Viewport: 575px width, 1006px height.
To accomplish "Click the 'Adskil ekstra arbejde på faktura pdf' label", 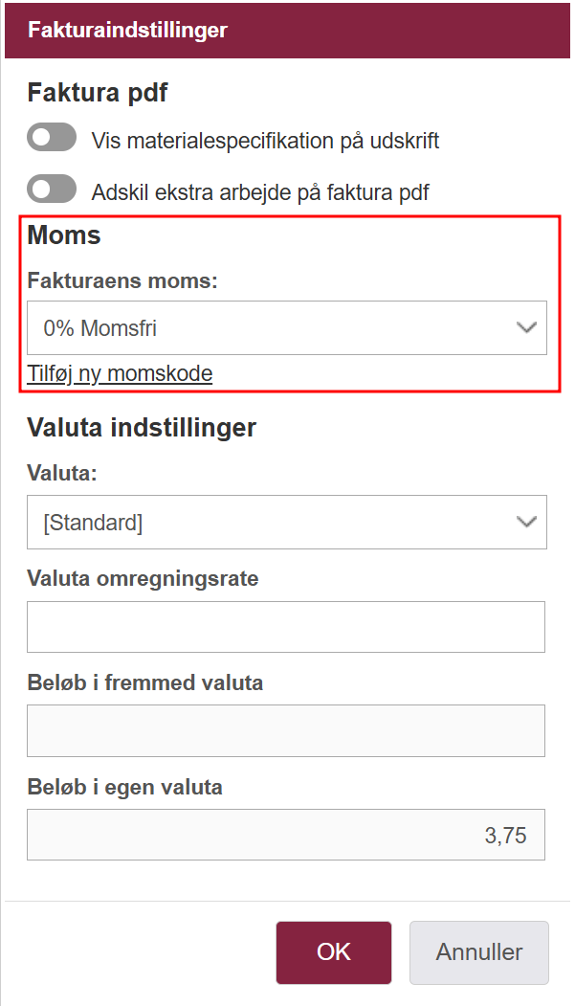I will (260, 191).
